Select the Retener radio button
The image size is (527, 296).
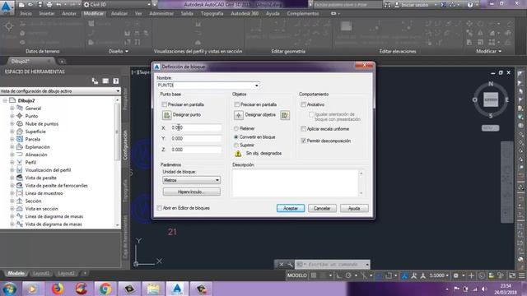coord(236,128)
